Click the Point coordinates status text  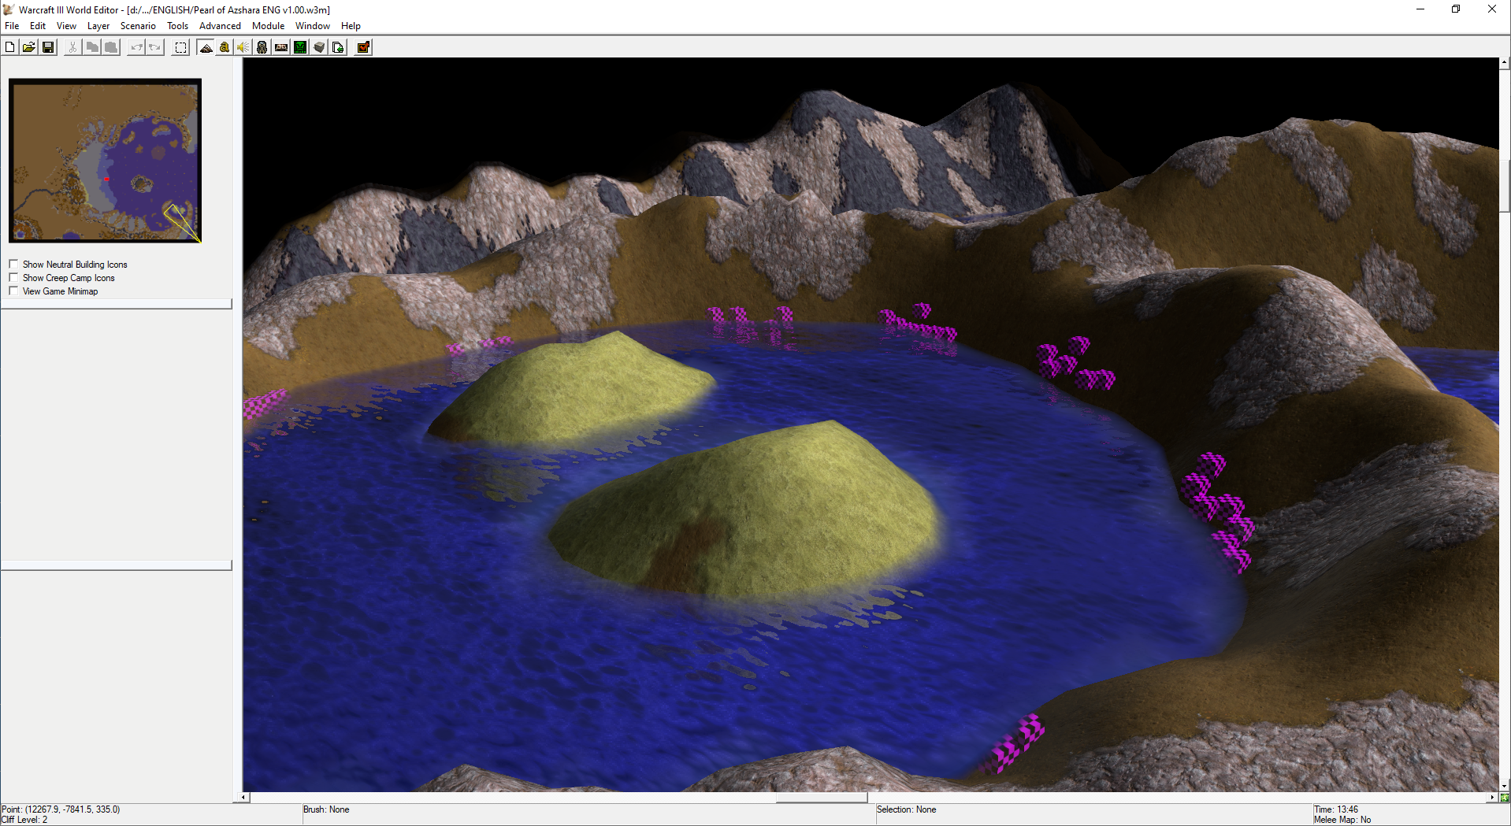click(x=61, y=809)
